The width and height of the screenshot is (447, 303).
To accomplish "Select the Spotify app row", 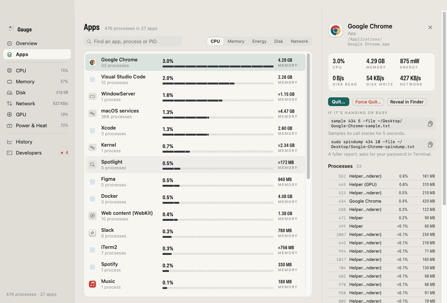I will coord(195,267).
